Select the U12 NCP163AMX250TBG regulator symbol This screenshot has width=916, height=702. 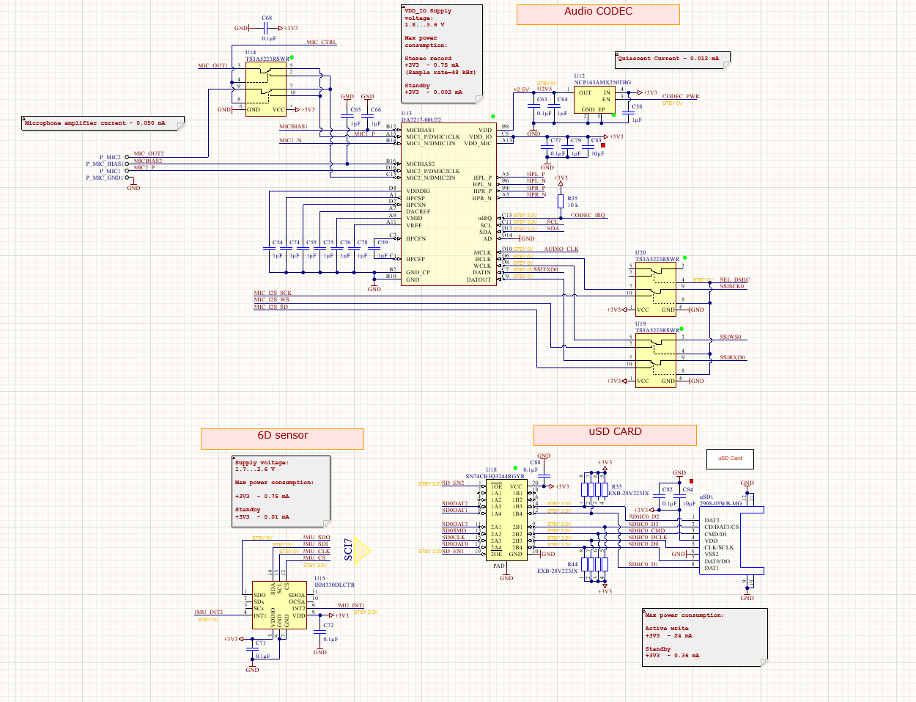(594, 100)
